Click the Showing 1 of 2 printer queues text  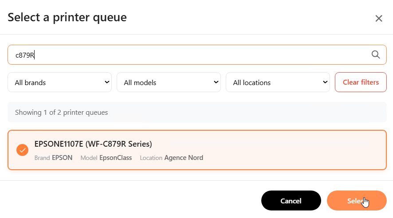(x=61, y=113)
